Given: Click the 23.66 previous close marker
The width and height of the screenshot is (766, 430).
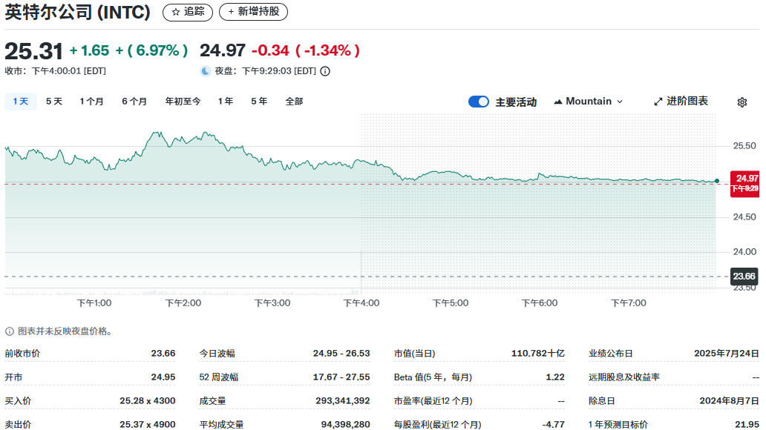Looking at the screenshot, I should [744, 277].
